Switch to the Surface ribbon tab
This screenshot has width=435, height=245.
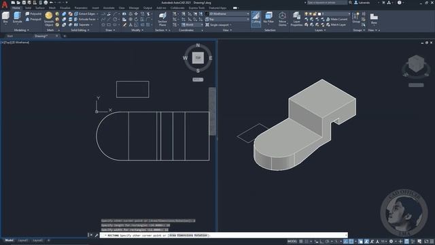point(40,8)
